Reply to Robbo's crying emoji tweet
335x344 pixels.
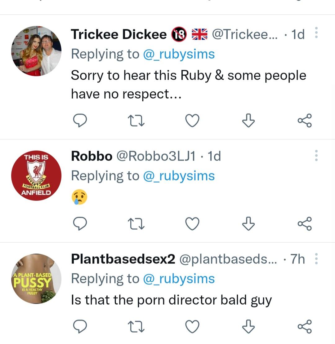pyautogui.click(x=80, y=223)
